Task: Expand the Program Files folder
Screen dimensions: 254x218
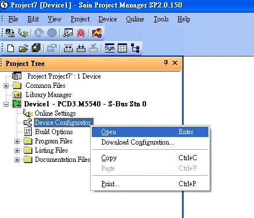Action: tap(17, 141)
